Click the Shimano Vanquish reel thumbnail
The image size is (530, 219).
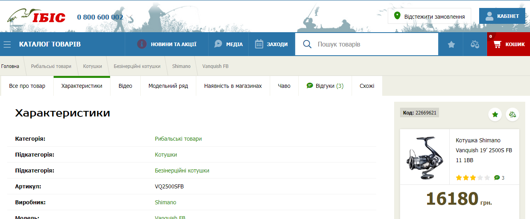[424, 157]
